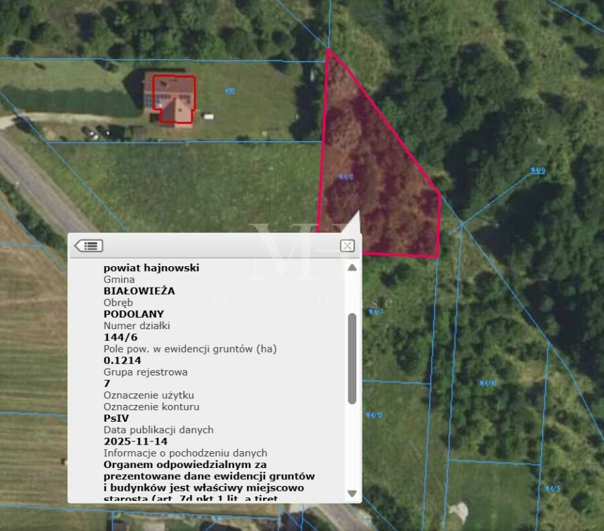Click the parcel number value 144/6
Screen dimensions: 604x531
click(x=121, y=337)
